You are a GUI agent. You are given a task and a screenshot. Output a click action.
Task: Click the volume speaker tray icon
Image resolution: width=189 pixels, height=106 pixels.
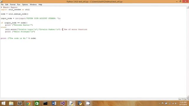pos(176,103)
